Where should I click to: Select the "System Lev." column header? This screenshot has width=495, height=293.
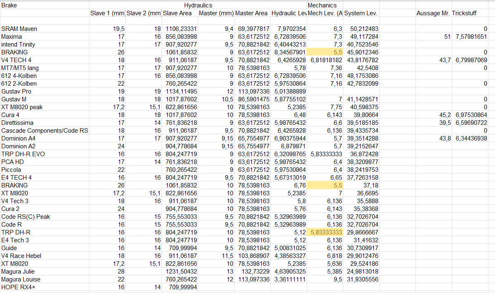tap(361, 13)
